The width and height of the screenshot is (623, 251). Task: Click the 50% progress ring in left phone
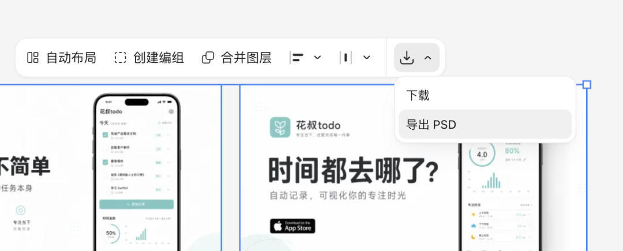pos(111,233)
